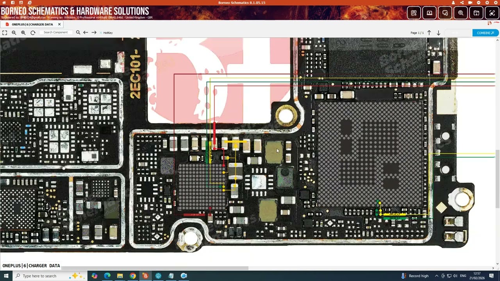Screen dimensions: 500x281
Task: Zoom in using the magnifier-plus icon
Action: tap(23, 33)
